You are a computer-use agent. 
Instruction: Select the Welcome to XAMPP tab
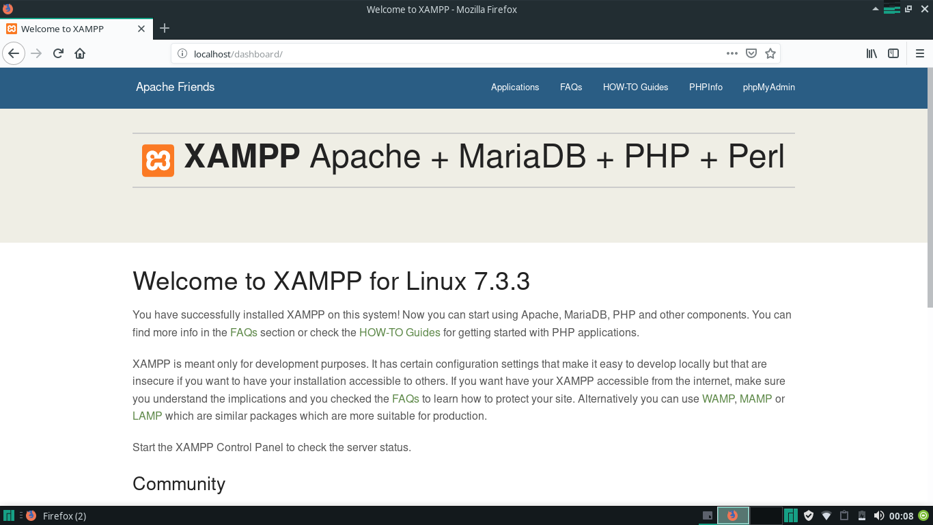coord(76,29)
